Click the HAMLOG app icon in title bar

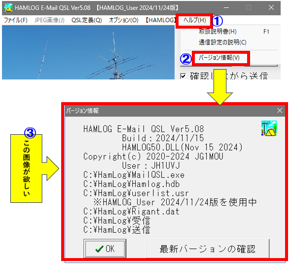(8, 7)
